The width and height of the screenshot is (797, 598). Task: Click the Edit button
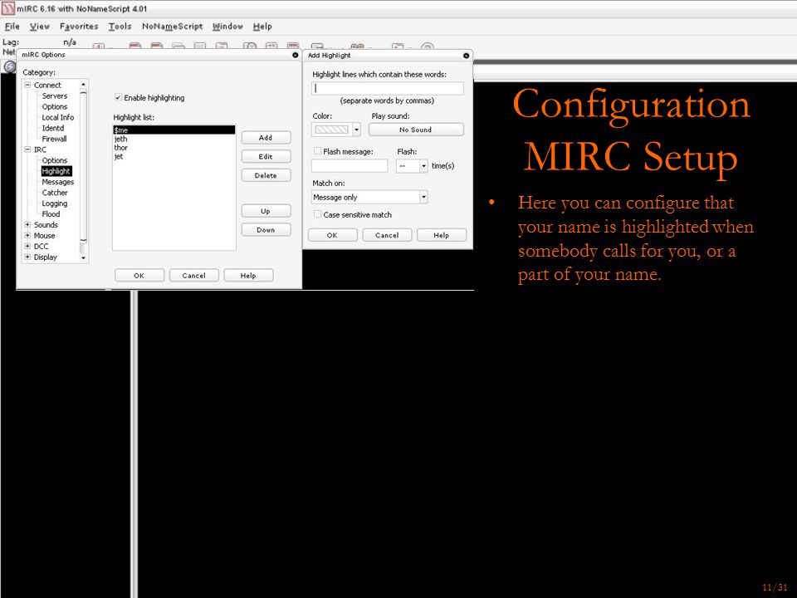click(x=266, y=157)
